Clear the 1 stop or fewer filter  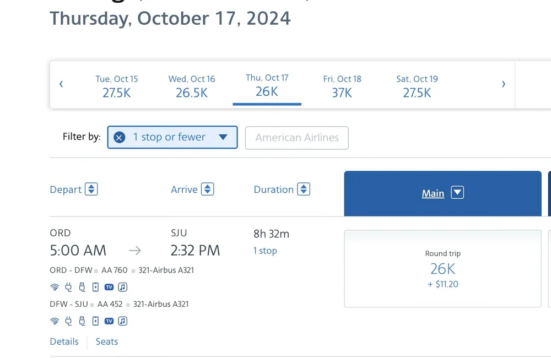coord(119,137)
